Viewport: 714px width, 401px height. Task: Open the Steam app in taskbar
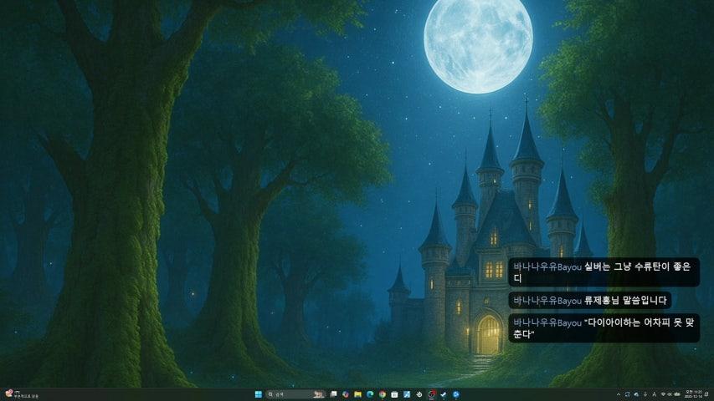click(x=444, y=394)
